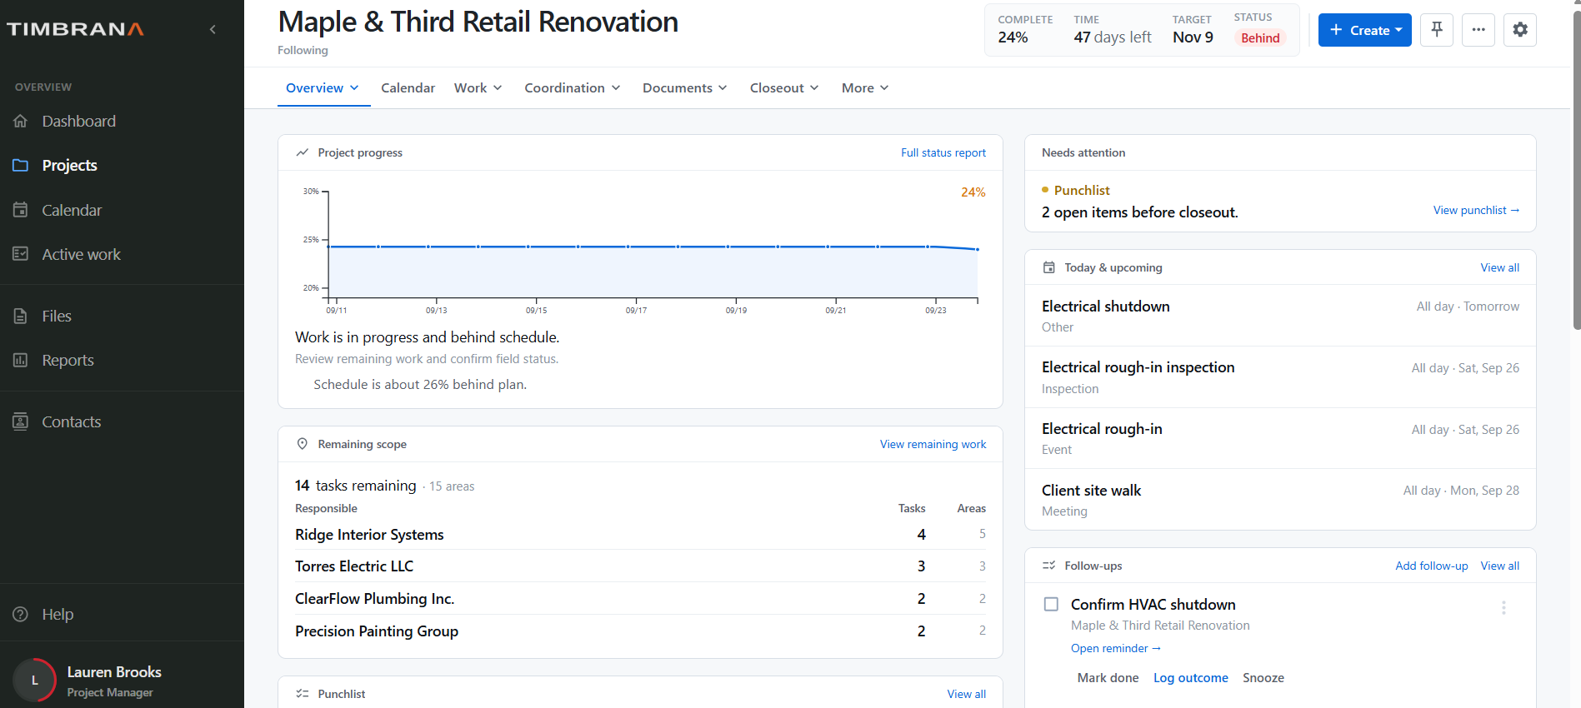Image resolution: width=1581 pixels, height=708 pixels.
Task: Select the Projects folder icon
Action: [x=21, y=165]
